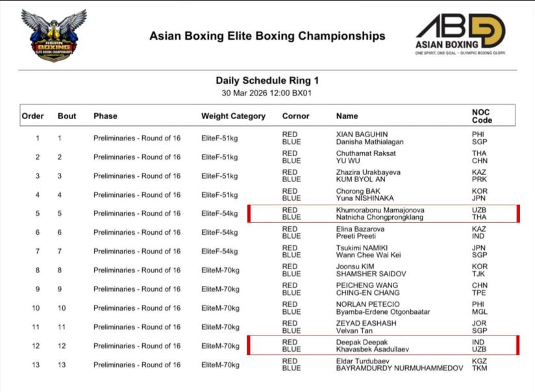Click the EliteM-70kg category for bout 13
535x392 pixels.
click(219, 365)
